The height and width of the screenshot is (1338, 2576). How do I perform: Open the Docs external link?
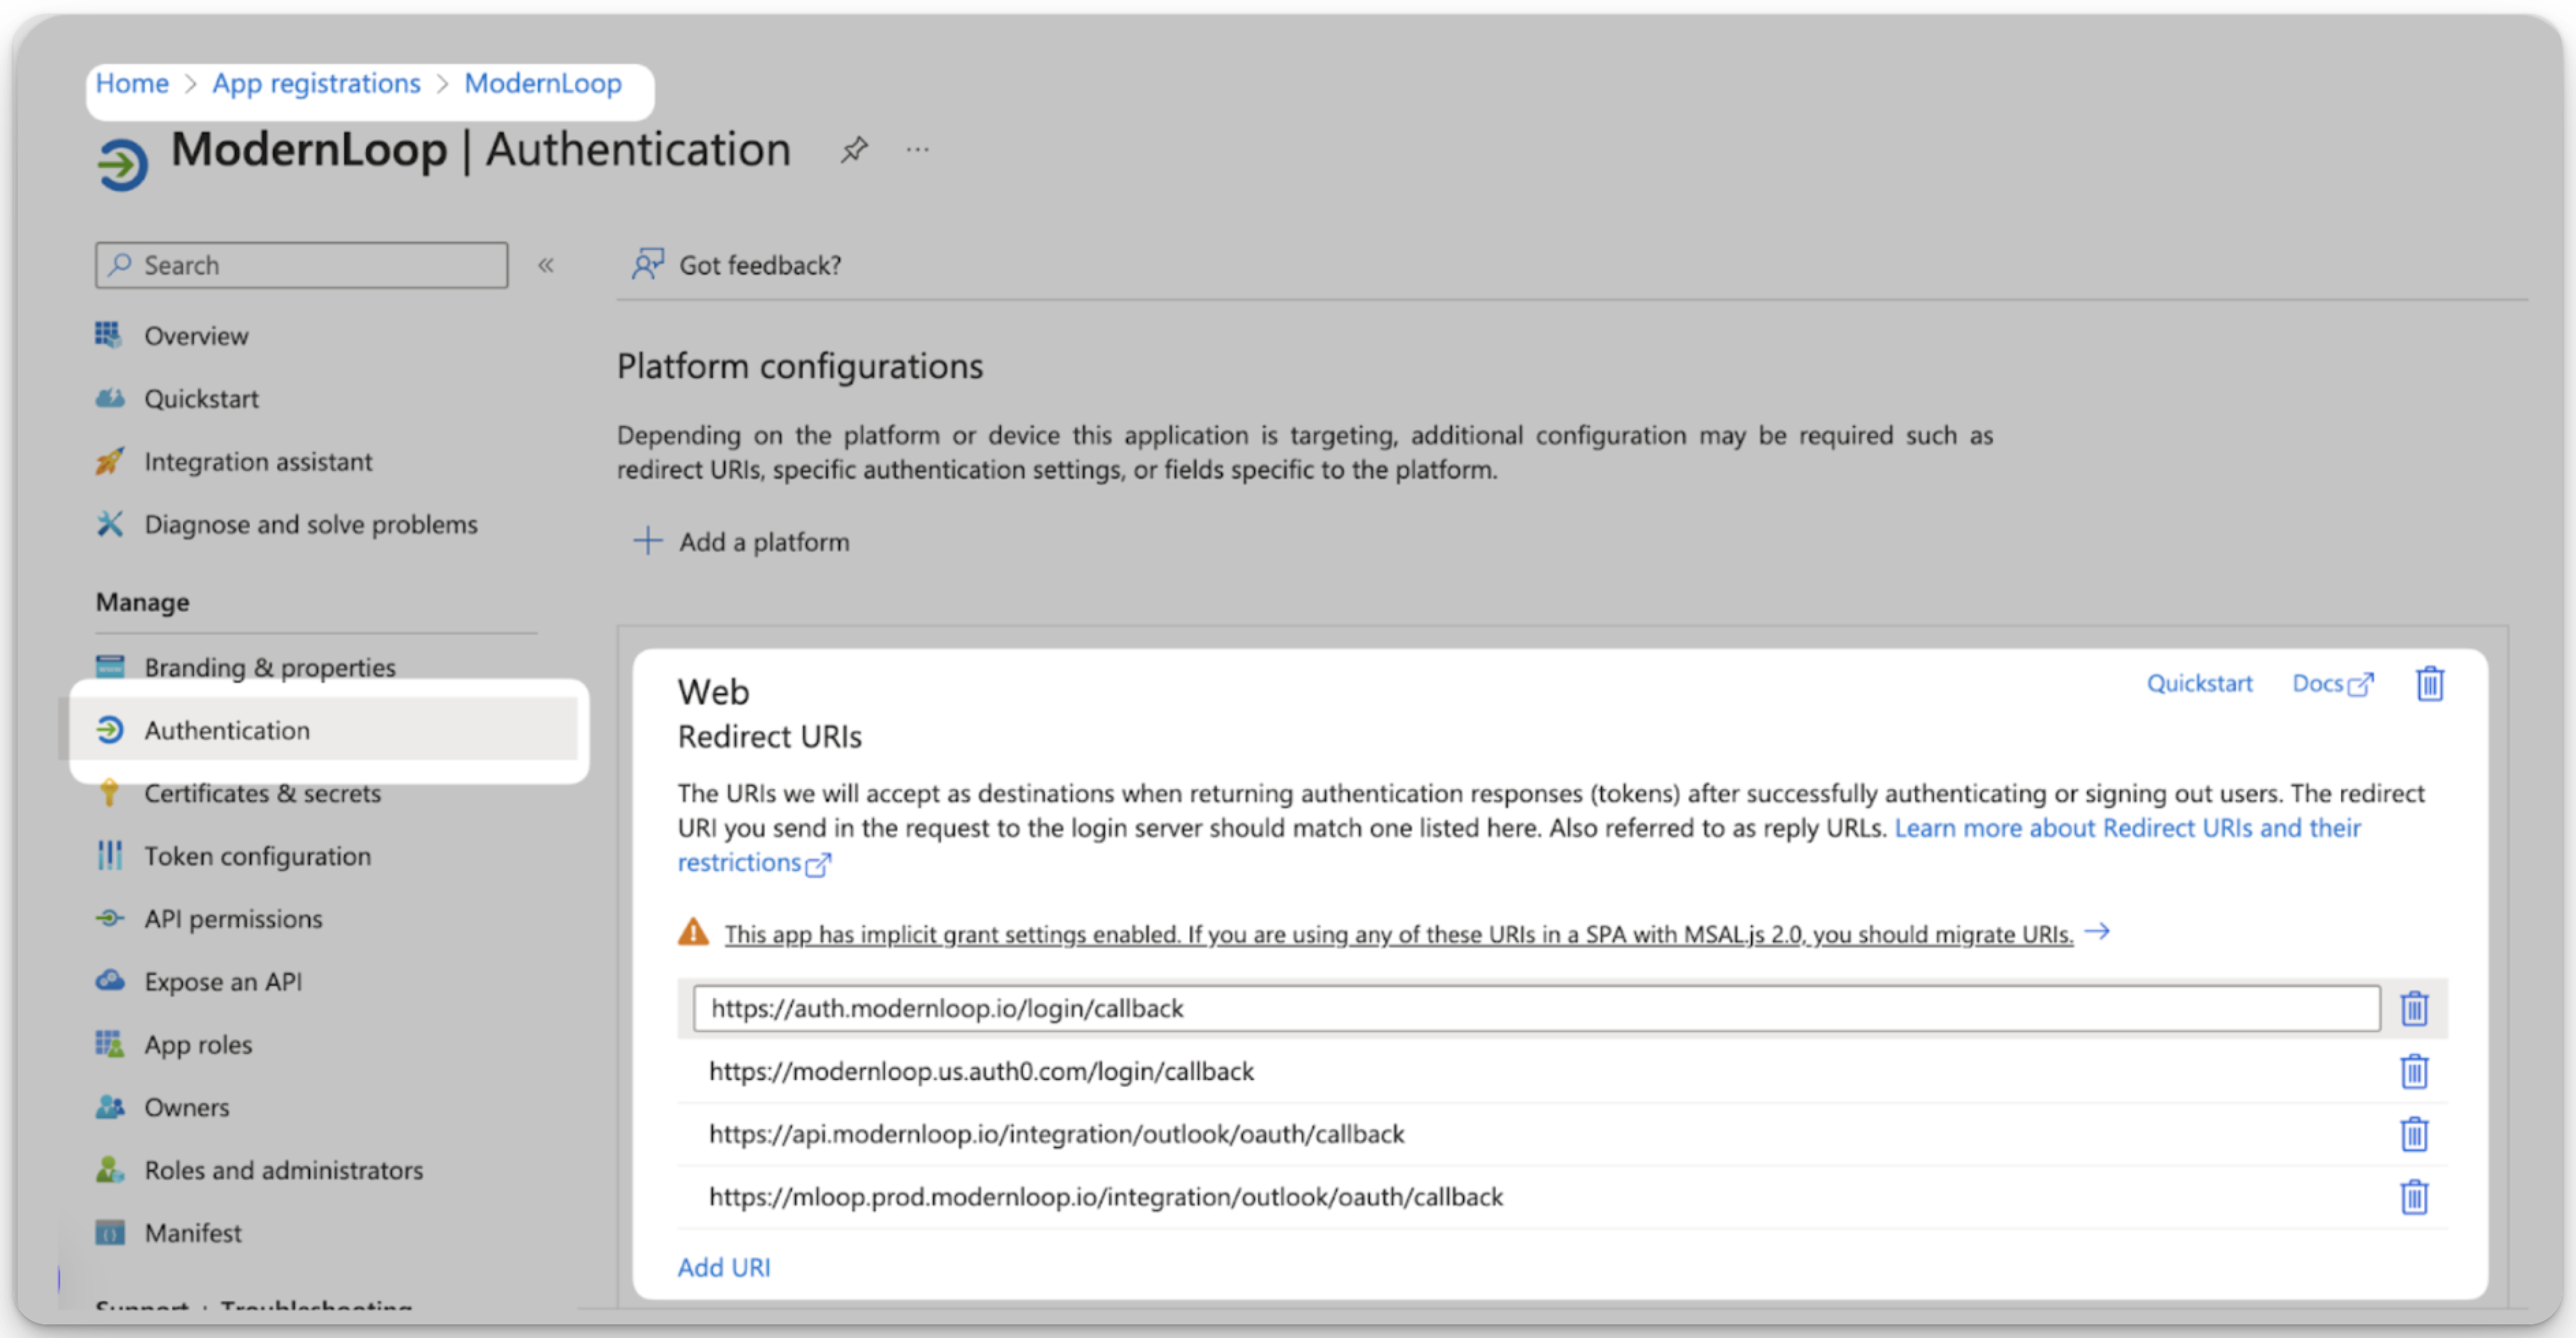click(2332, 683)
